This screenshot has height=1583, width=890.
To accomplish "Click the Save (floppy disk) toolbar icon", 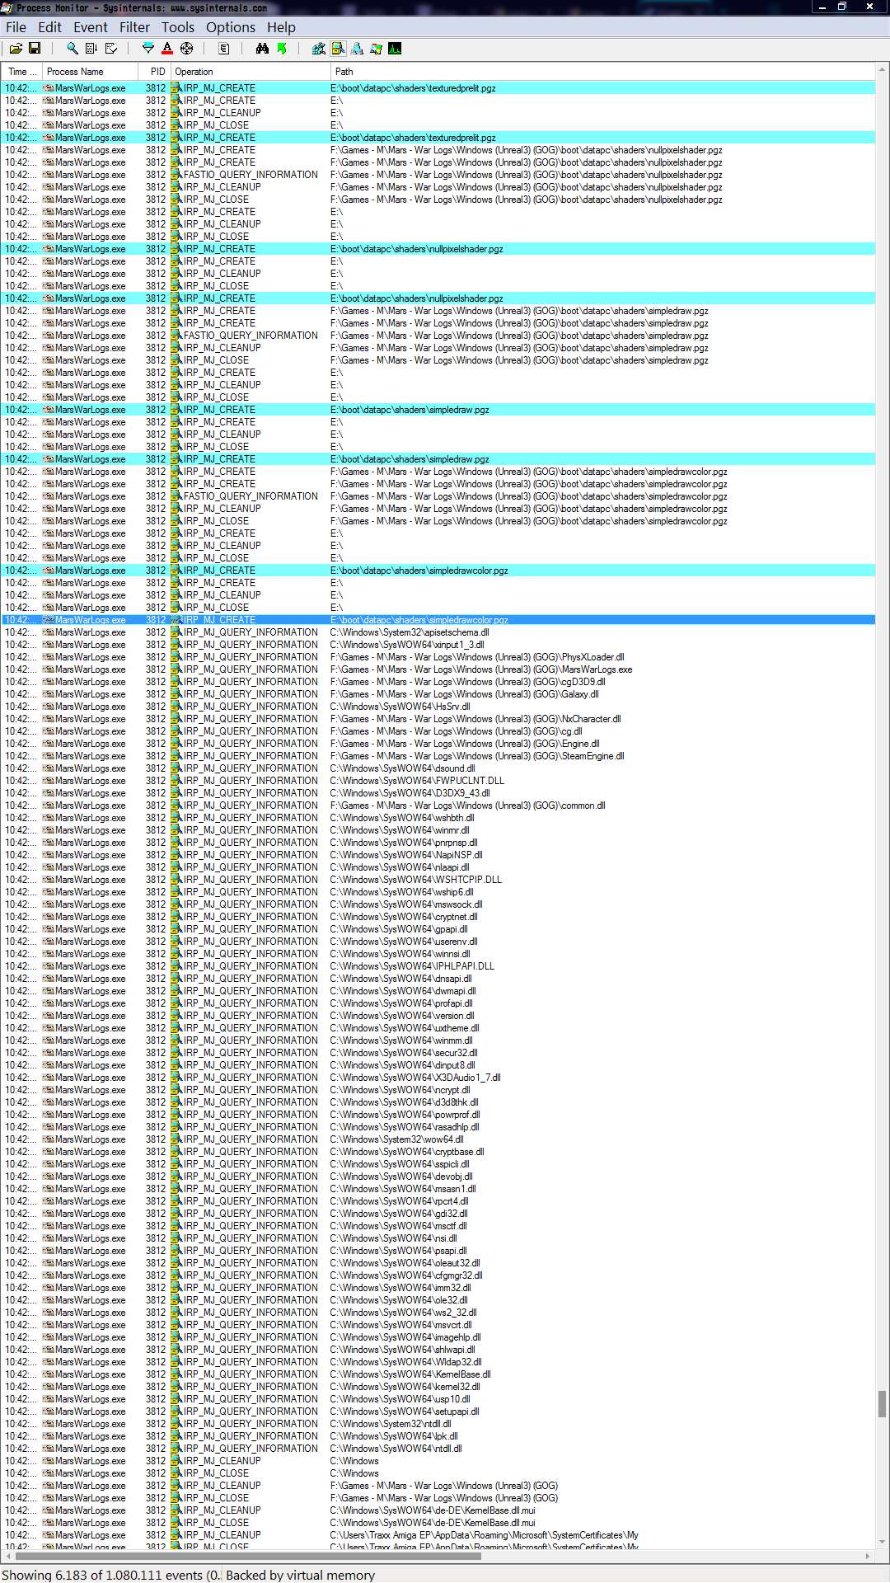I will (x=35, y=49).
